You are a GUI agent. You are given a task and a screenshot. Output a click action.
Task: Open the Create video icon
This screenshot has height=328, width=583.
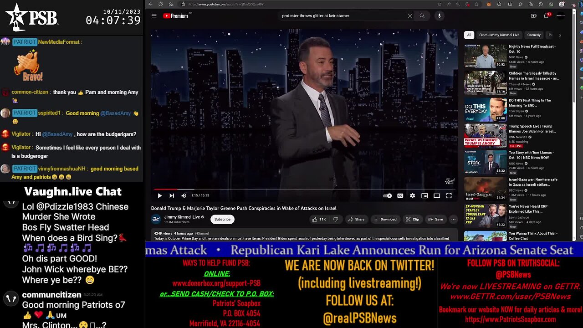coord(534,15)
